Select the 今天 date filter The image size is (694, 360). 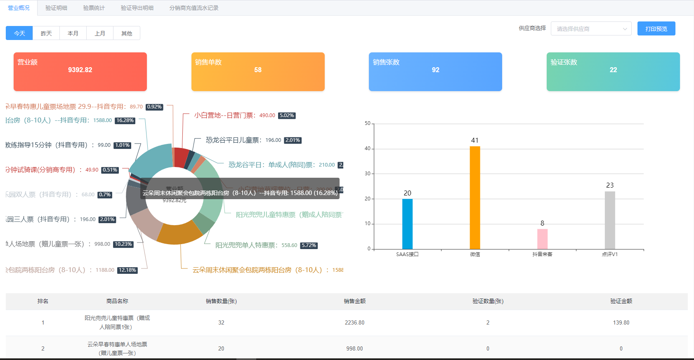[19, 33]
